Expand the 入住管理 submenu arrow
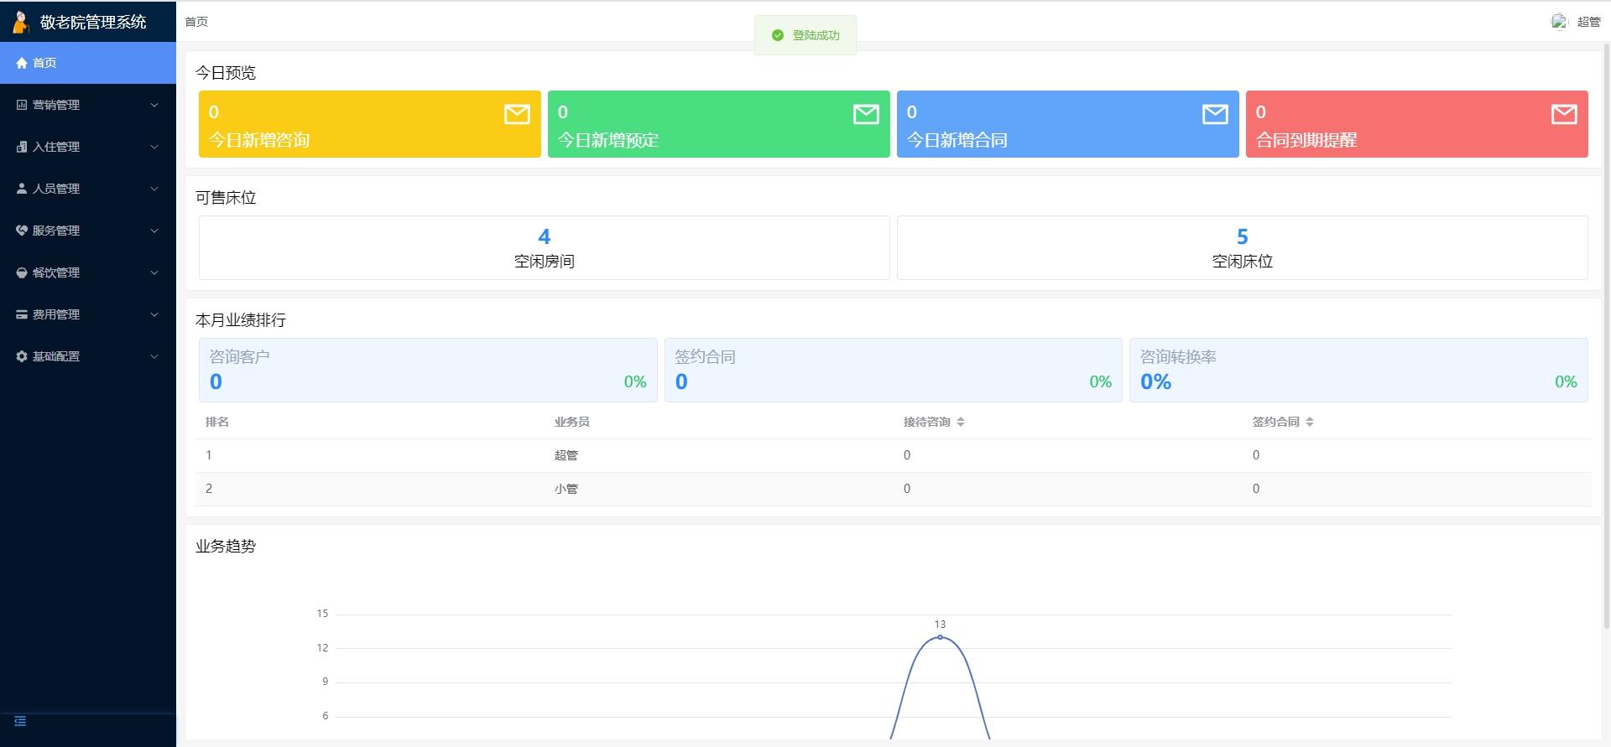The image size is (1611, 747). (154, 147)
